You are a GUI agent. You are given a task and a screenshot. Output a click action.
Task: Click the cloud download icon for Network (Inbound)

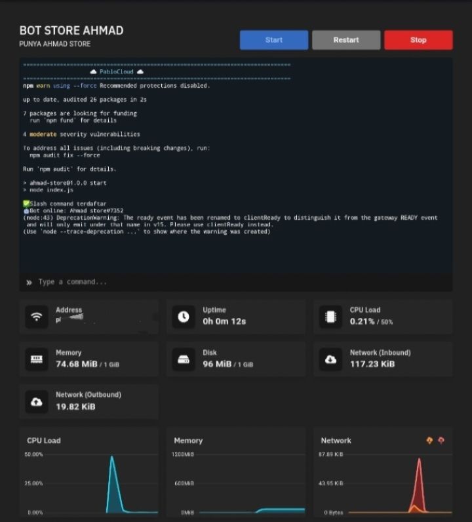click(x=330, y=360)
